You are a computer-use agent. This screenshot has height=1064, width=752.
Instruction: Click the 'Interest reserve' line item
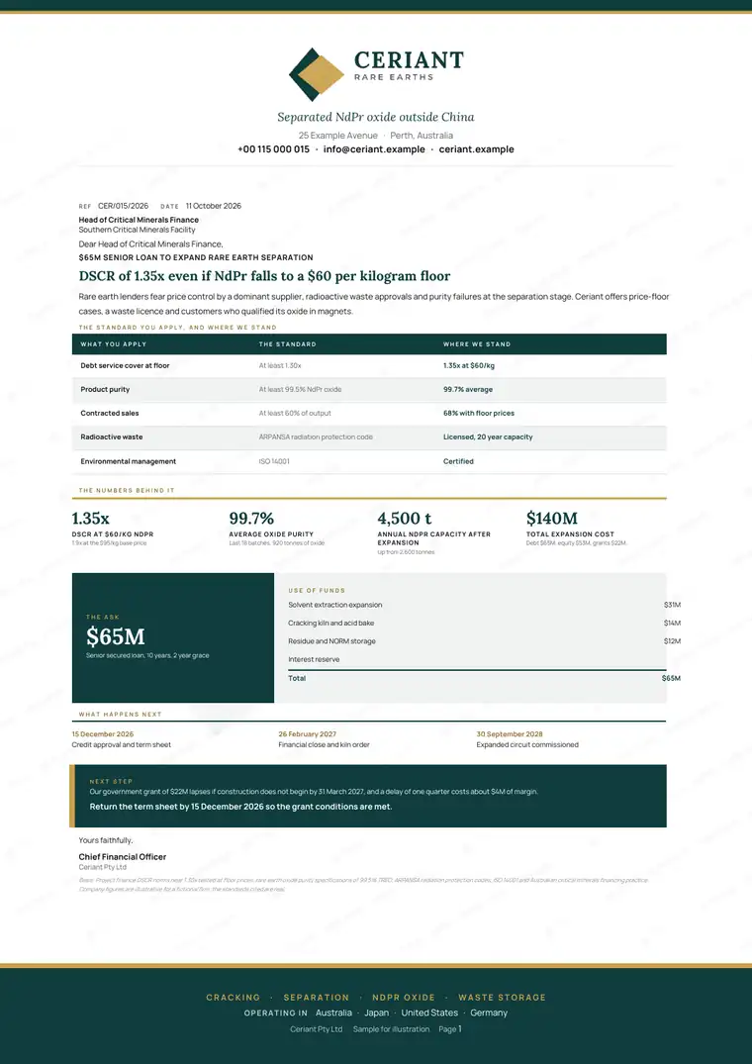(314, 659)
